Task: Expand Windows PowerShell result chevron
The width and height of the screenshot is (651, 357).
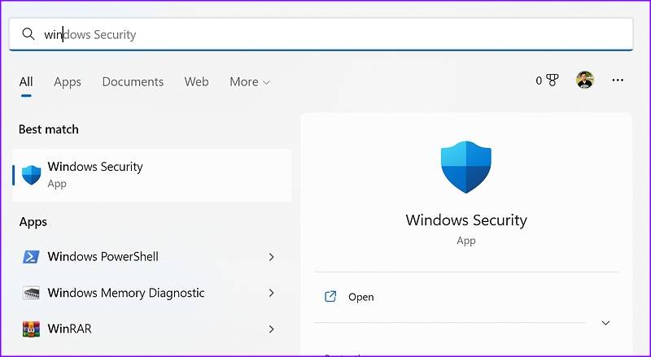Action: point(271,257)
